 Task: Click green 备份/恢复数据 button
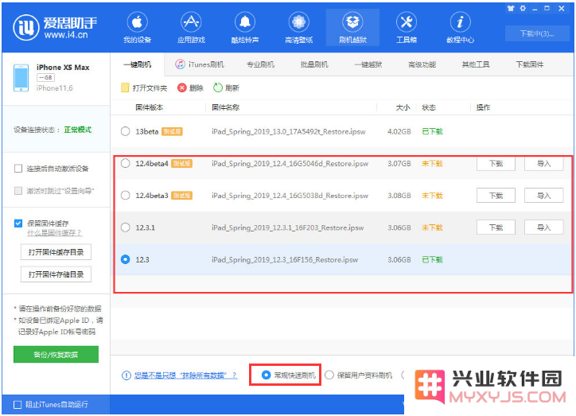tap(56, 354)
